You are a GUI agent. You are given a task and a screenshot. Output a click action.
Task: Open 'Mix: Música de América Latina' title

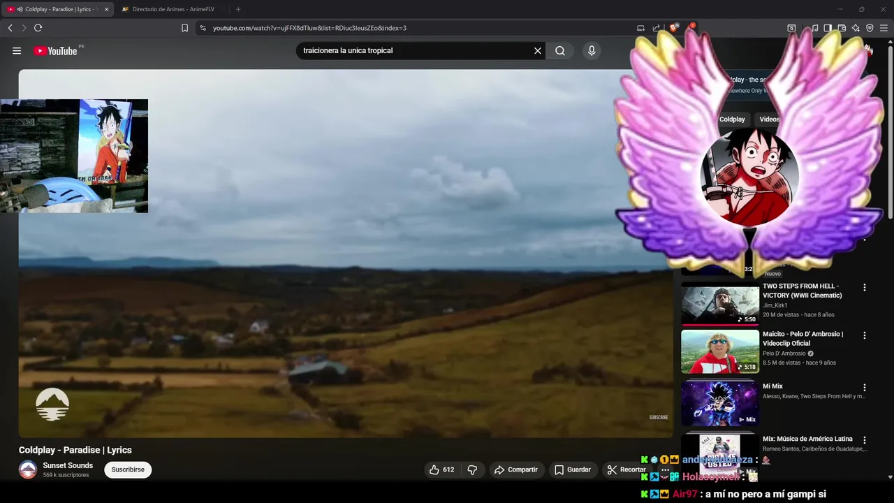pyautogui.click(x=807, y=439)
